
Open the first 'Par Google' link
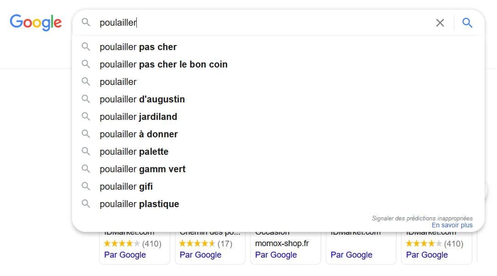(125, 255)
